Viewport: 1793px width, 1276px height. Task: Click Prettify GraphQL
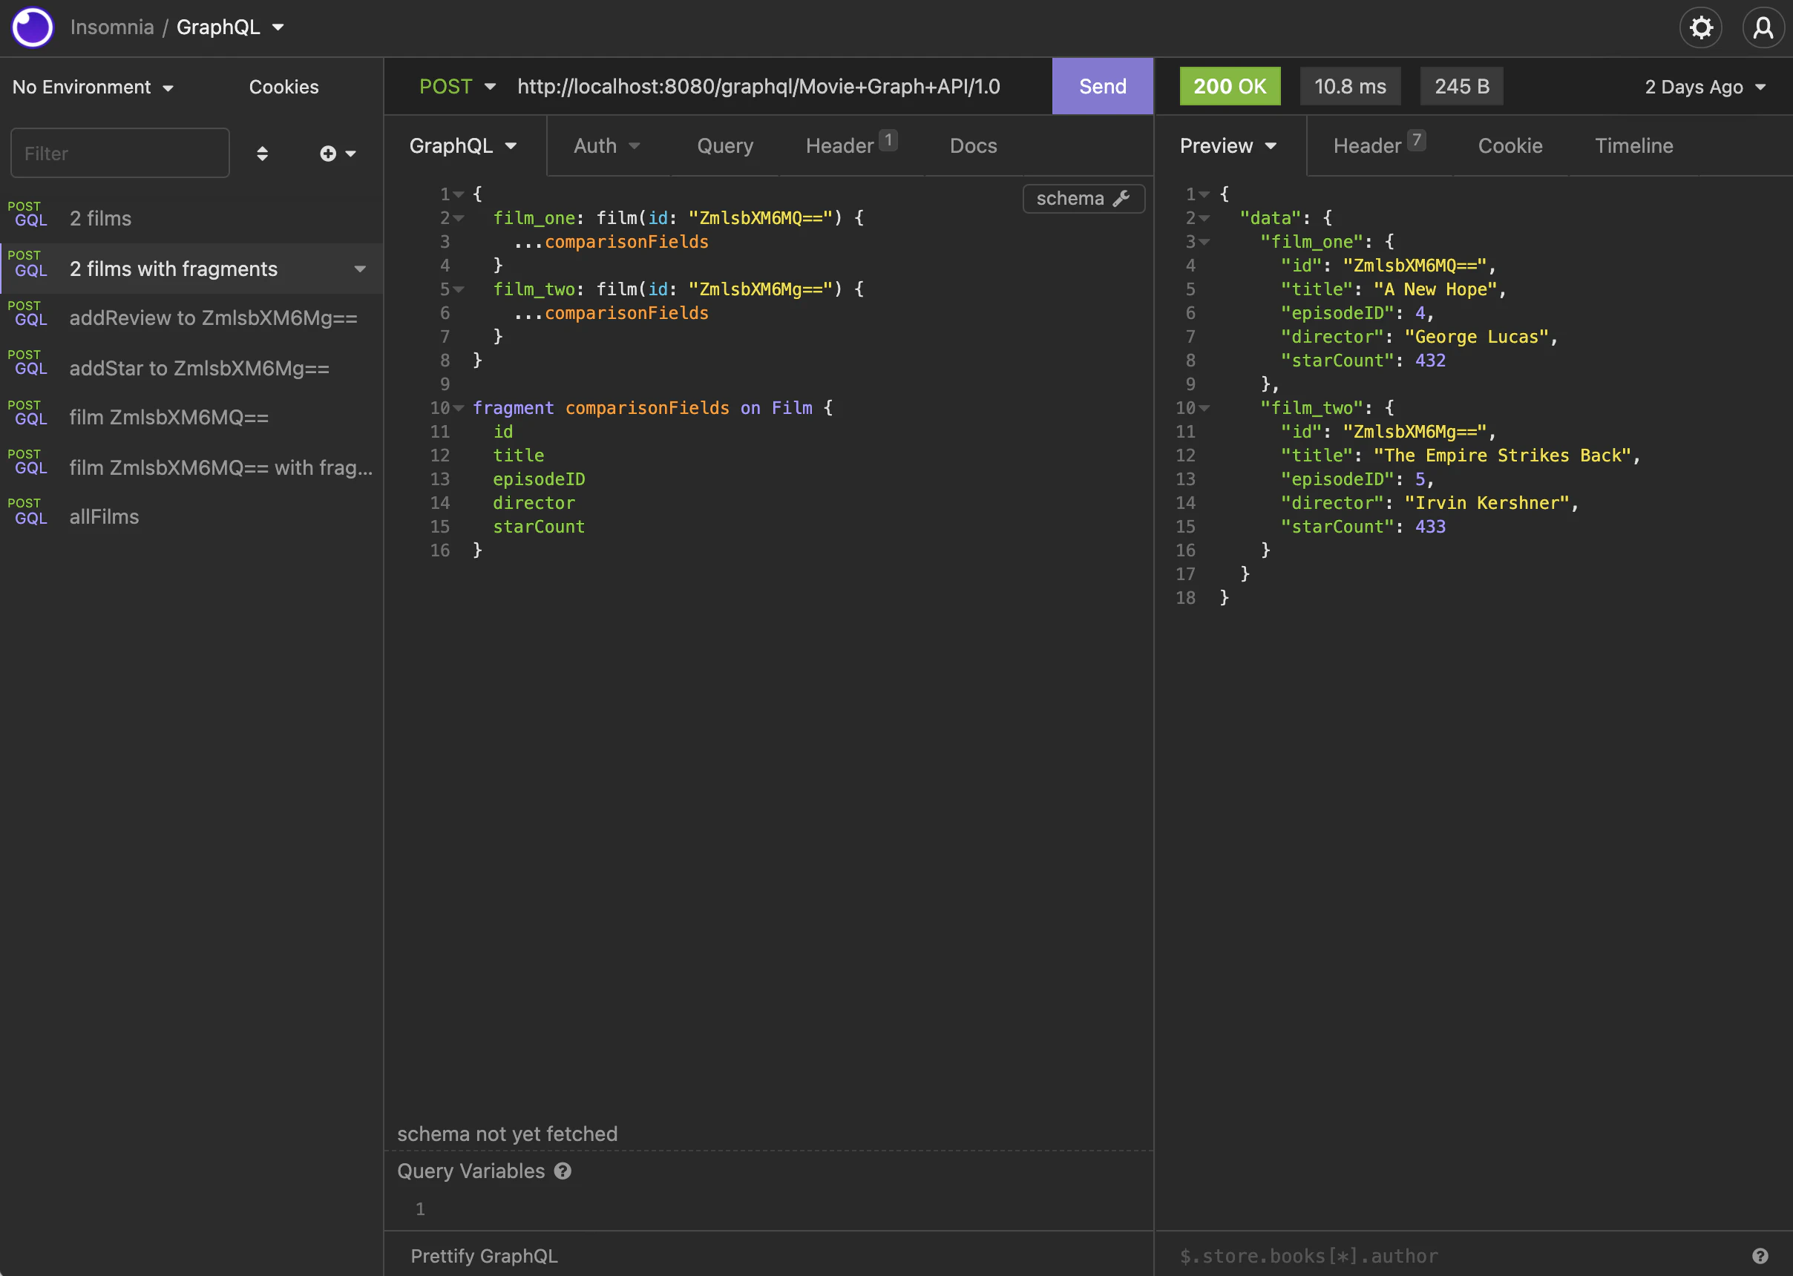(484, 1255)
